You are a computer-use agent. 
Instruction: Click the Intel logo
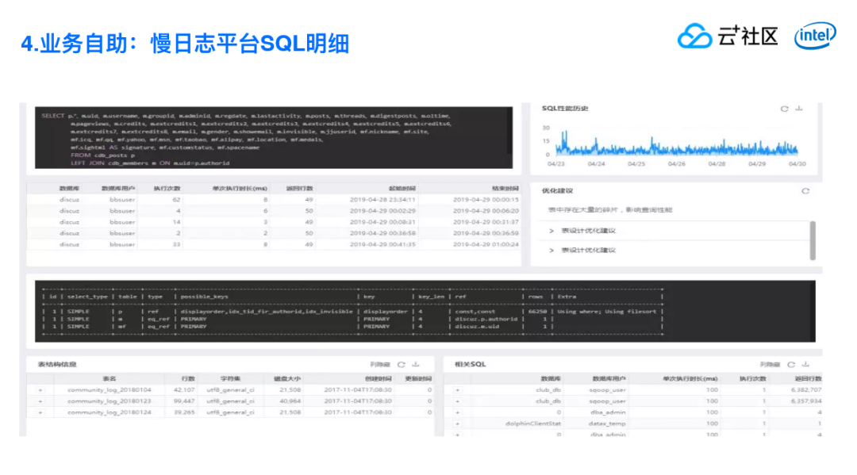tap(815, 36)
